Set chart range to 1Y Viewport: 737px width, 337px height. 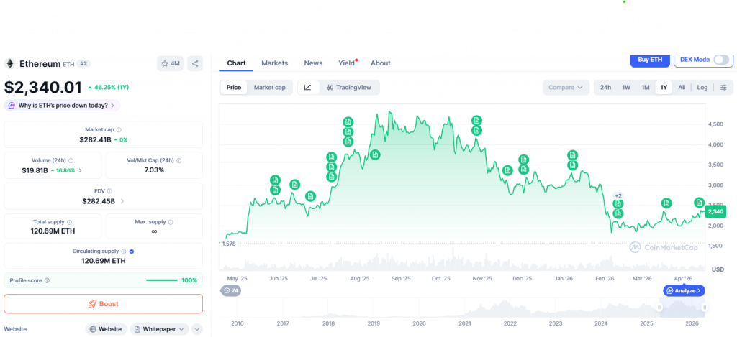[x=664, y=87]
